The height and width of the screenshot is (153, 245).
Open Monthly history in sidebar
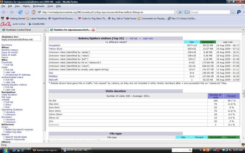click(x=10, y=50)
